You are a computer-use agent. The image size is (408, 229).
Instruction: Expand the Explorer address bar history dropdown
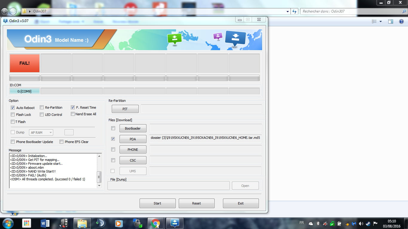click(288, 11)
